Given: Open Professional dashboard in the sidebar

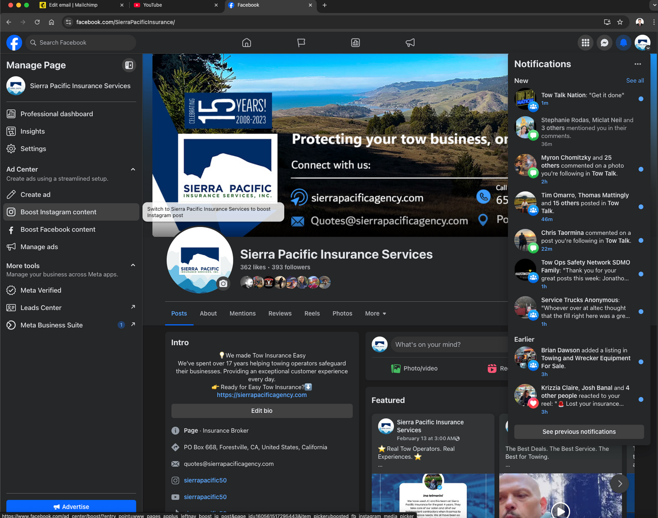Looking at the screenshot, I should tap(71, 114).
